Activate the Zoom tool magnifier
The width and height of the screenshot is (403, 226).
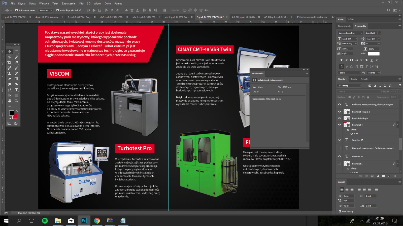[17, 101]
